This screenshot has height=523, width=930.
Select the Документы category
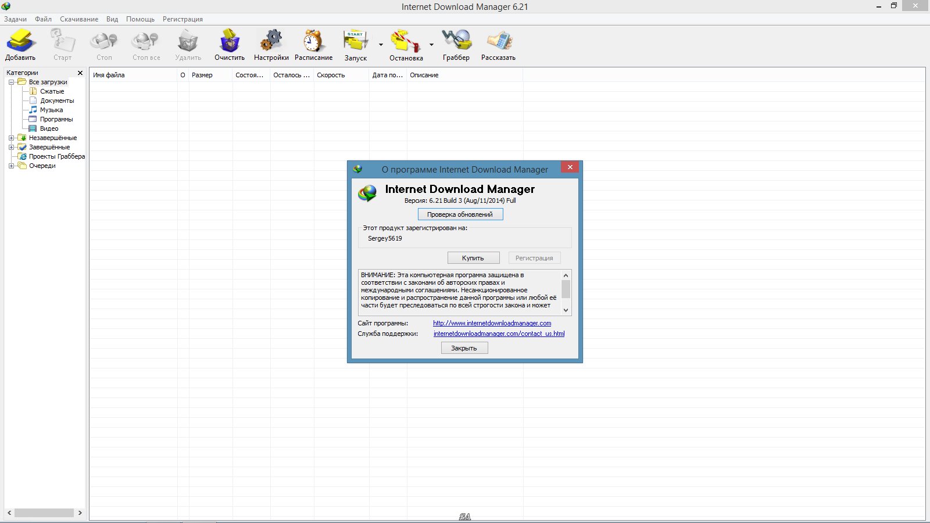pyautogui.click(x=57, y=101)
